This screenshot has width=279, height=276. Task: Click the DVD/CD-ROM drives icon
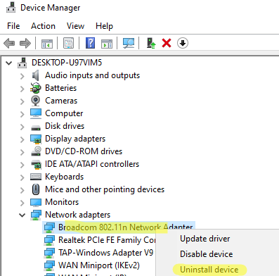[36, 151]
